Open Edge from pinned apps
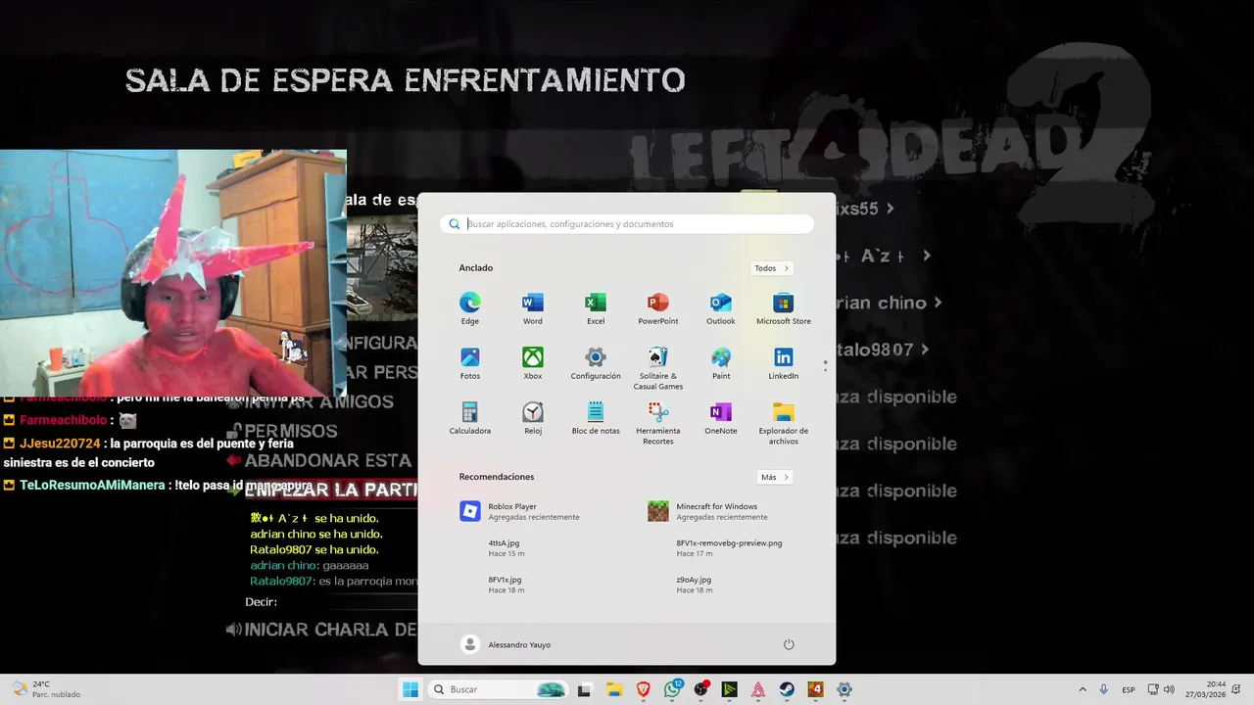This screenshot has width=1254, height=705. (470, 308)
